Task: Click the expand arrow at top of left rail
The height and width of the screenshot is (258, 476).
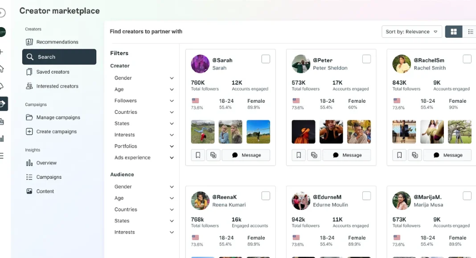Action: tap(2, 13)
